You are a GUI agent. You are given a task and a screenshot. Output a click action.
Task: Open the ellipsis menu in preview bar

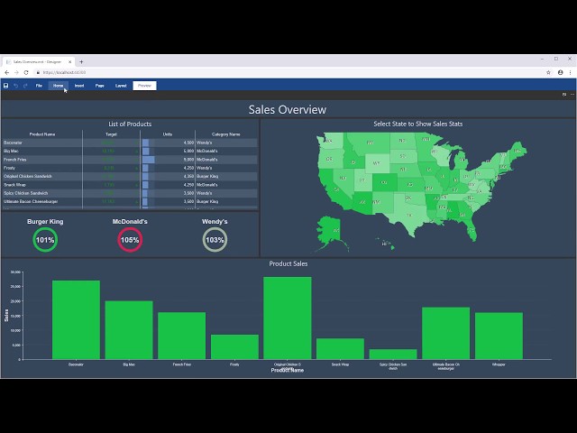572,95
